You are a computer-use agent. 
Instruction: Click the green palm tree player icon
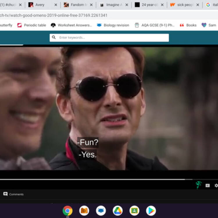point(199,185)
